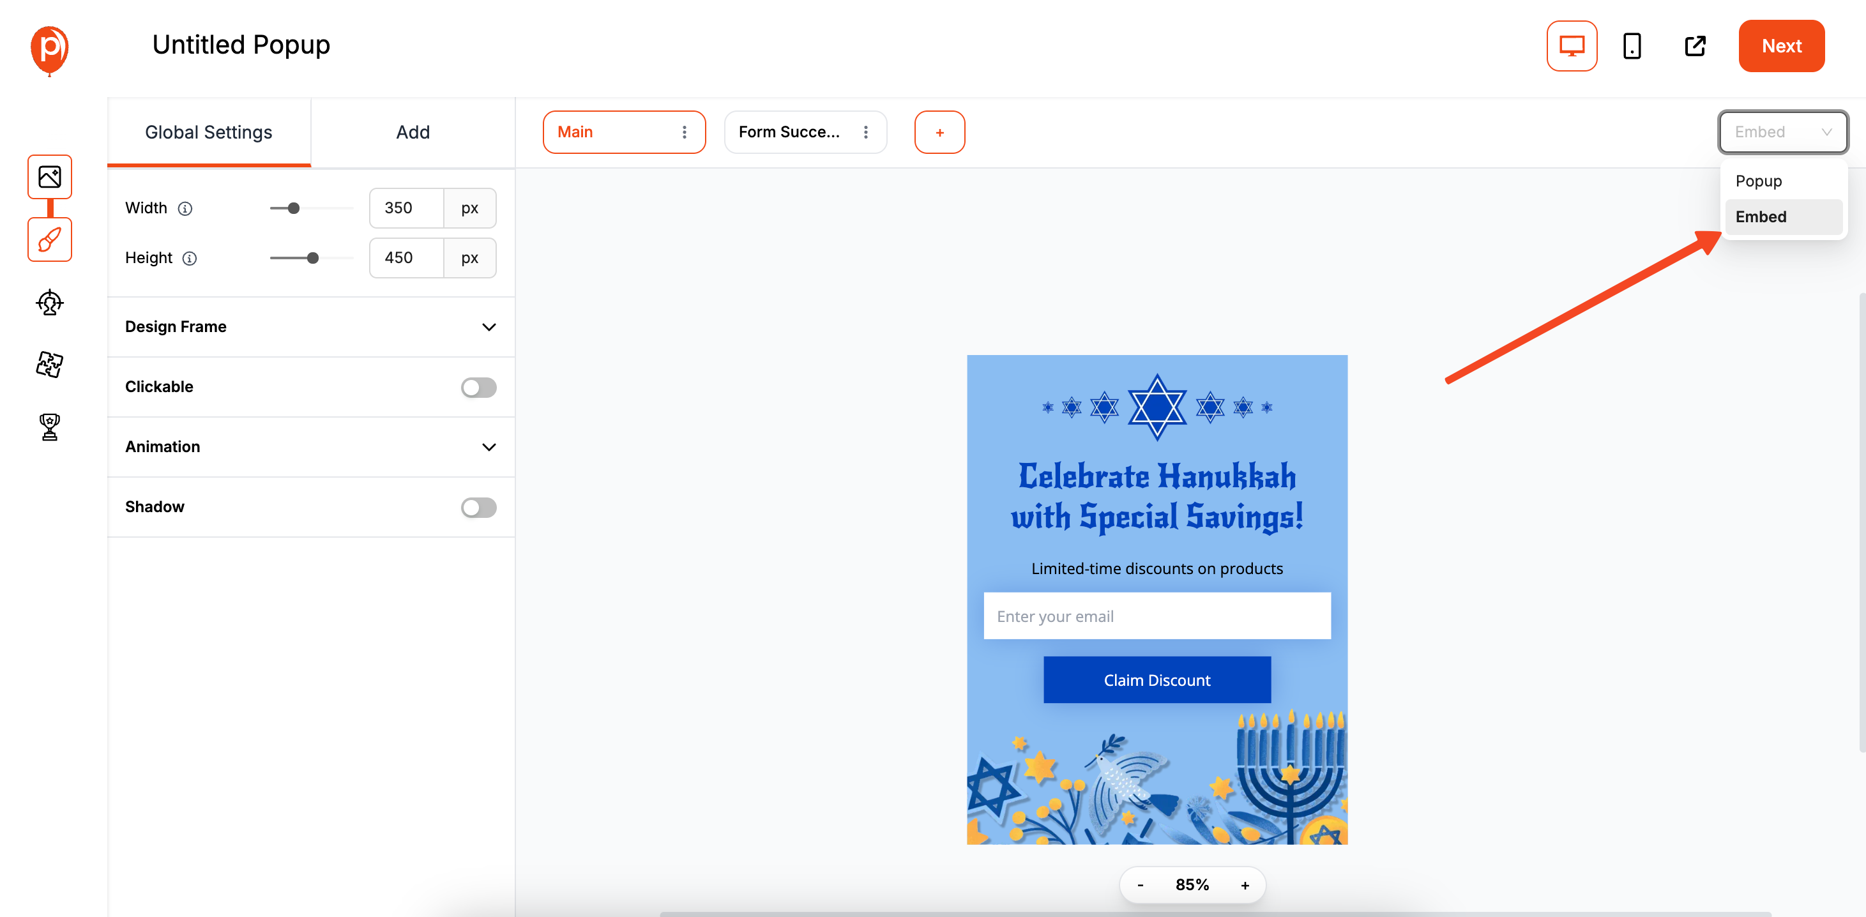Select the brush Customize sidebar icon

pyautogui.click(x=49, y=239)
